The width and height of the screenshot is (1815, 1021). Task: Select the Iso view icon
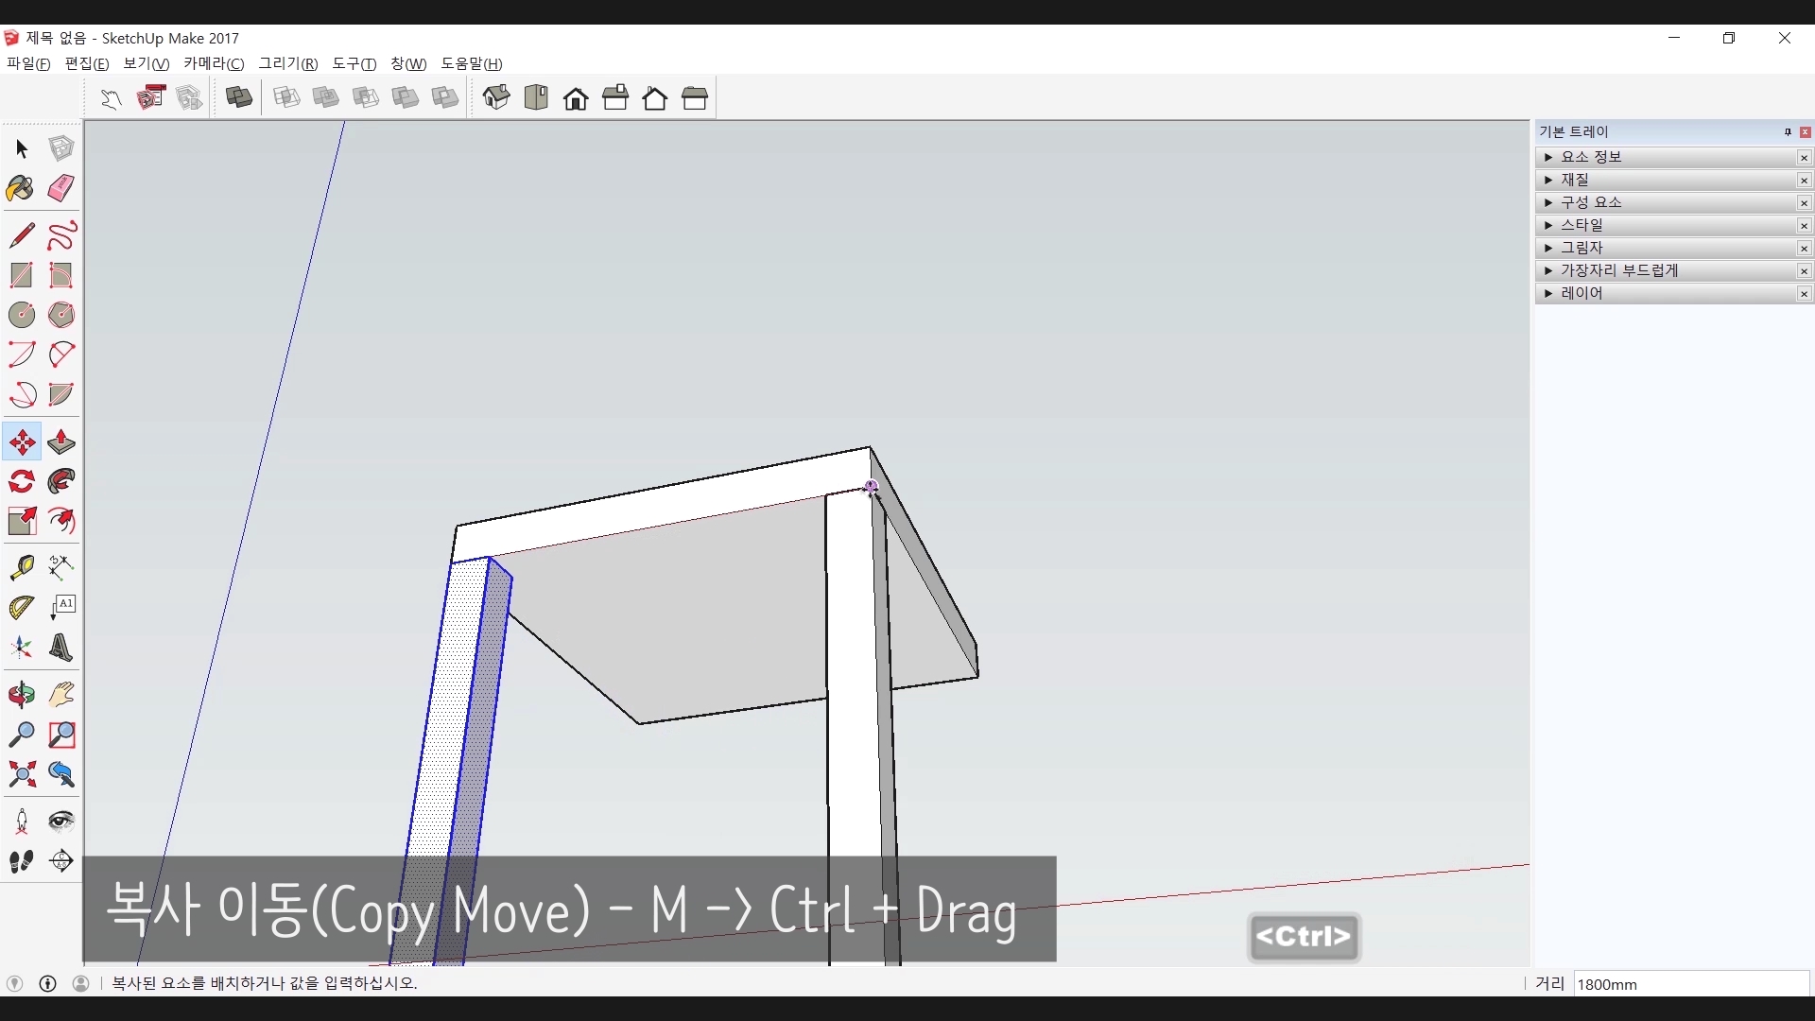tap(496, 98)
